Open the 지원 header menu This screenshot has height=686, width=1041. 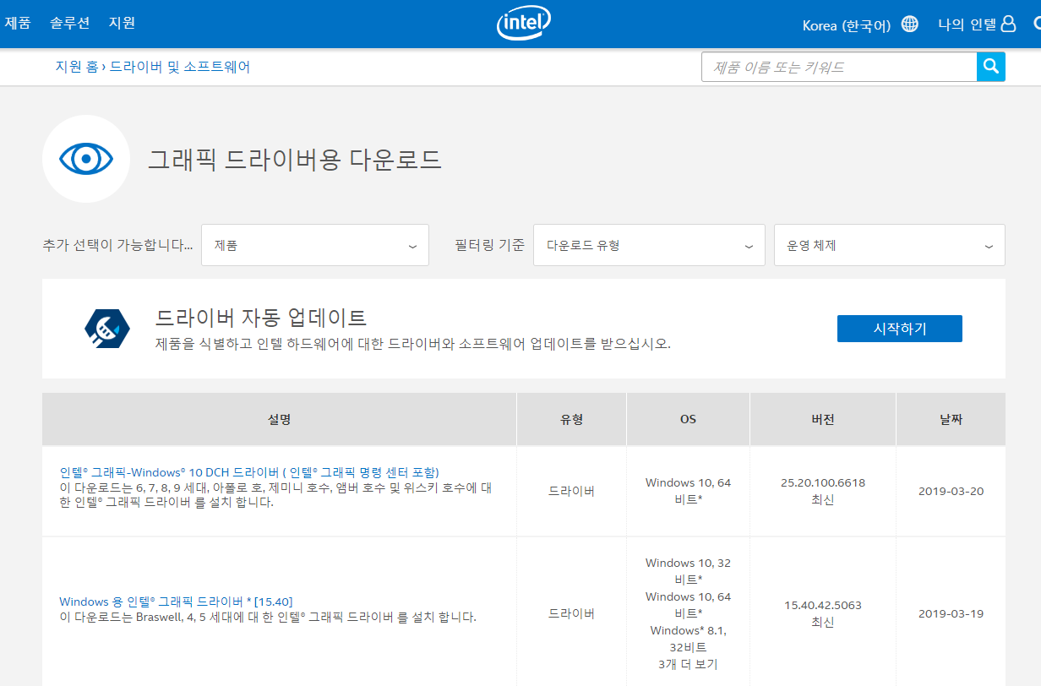122,23
